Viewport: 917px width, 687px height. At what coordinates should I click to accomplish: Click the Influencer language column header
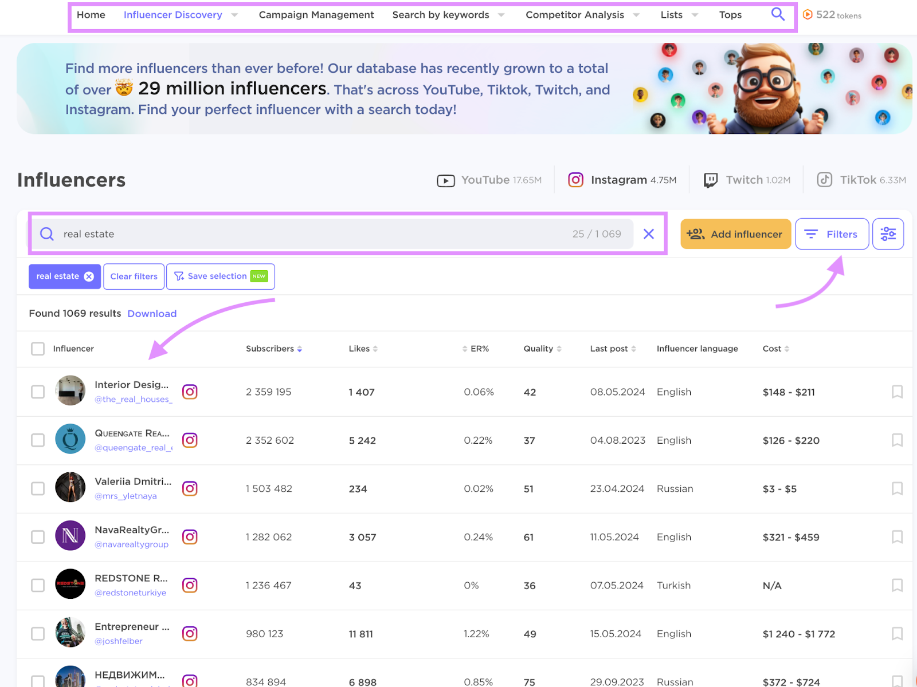click(x=697, y=349)
